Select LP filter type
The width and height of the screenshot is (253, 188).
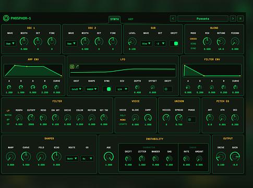pyautogui.click(x=8, y=111)
